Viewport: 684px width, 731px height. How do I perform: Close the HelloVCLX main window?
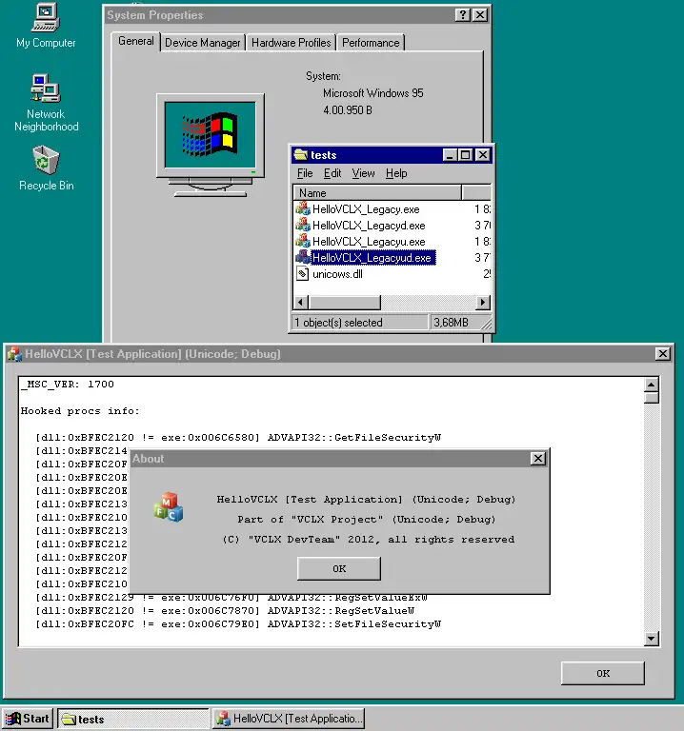click(x=662, y=354)
